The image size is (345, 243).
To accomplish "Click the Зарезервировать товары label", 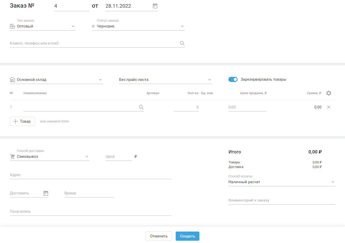I will coord(264,79).
